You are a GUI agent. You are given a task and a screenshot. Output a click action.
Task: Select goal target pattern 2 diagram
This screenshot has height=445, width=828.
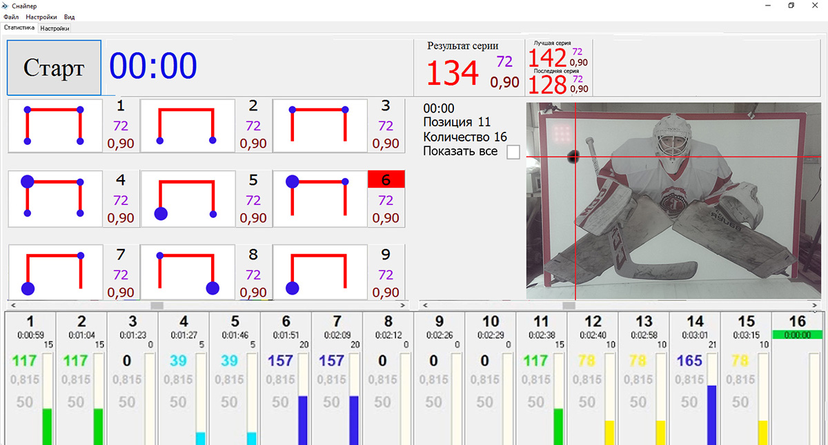point(188,126)
